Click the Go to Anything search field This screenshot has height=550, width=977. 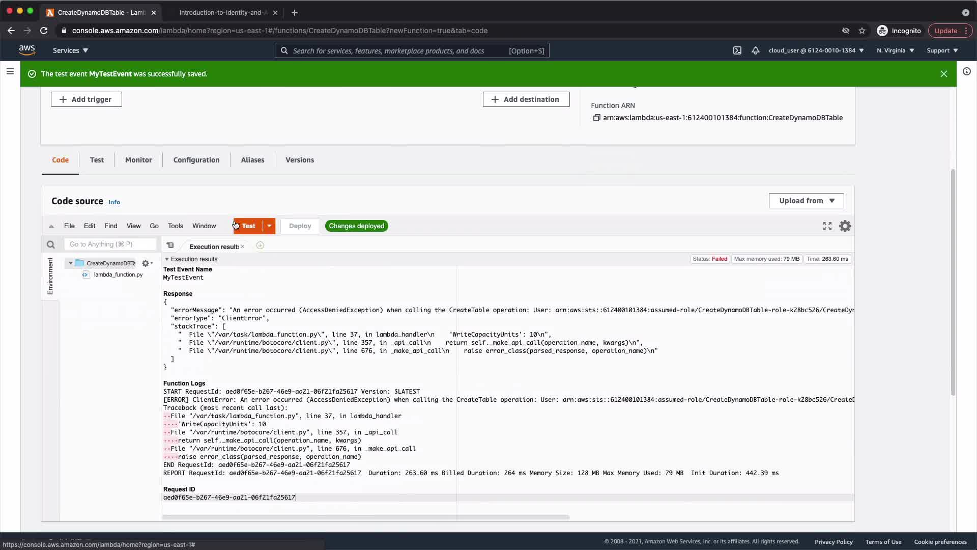[x=110, y=244]
